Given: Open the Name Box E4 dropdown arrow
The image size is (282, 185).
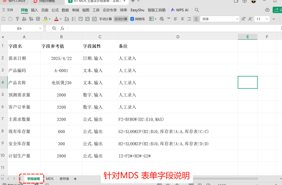Looking at the screenshot, I should click(x=40, y=28).
